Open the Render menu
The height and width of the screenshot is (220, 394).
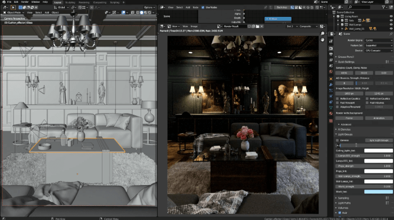point(25,2)
